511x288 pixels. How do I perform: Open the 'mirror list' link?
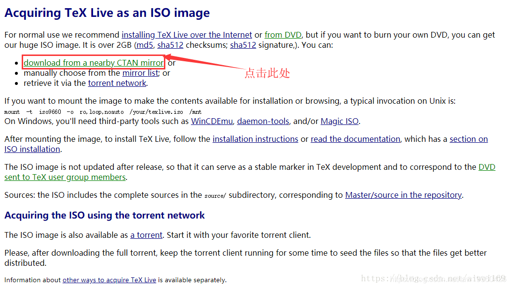point(140,73)
